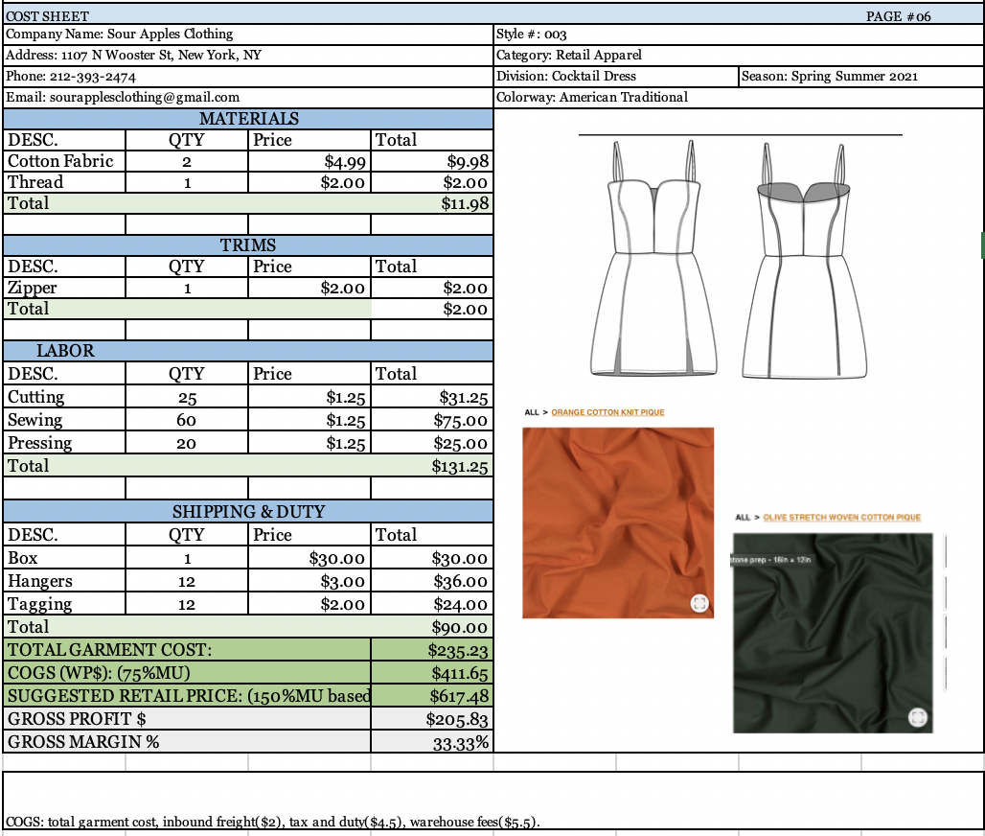The width and height of the screenshot is (985, 836).
Task: Select the Pressing description cell
Action: tap(65, 443)
